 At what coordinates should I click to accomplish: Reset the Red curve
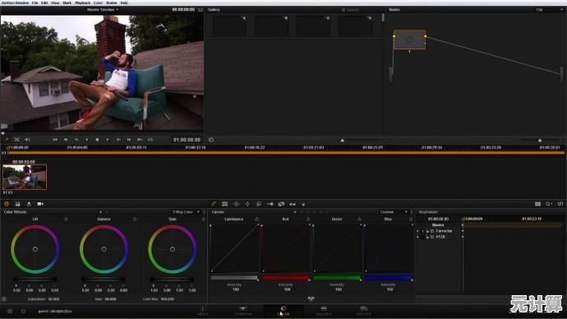coord(308,220)
